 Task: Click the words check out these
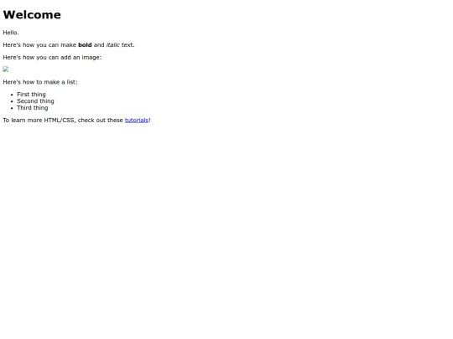pos(101,121)
